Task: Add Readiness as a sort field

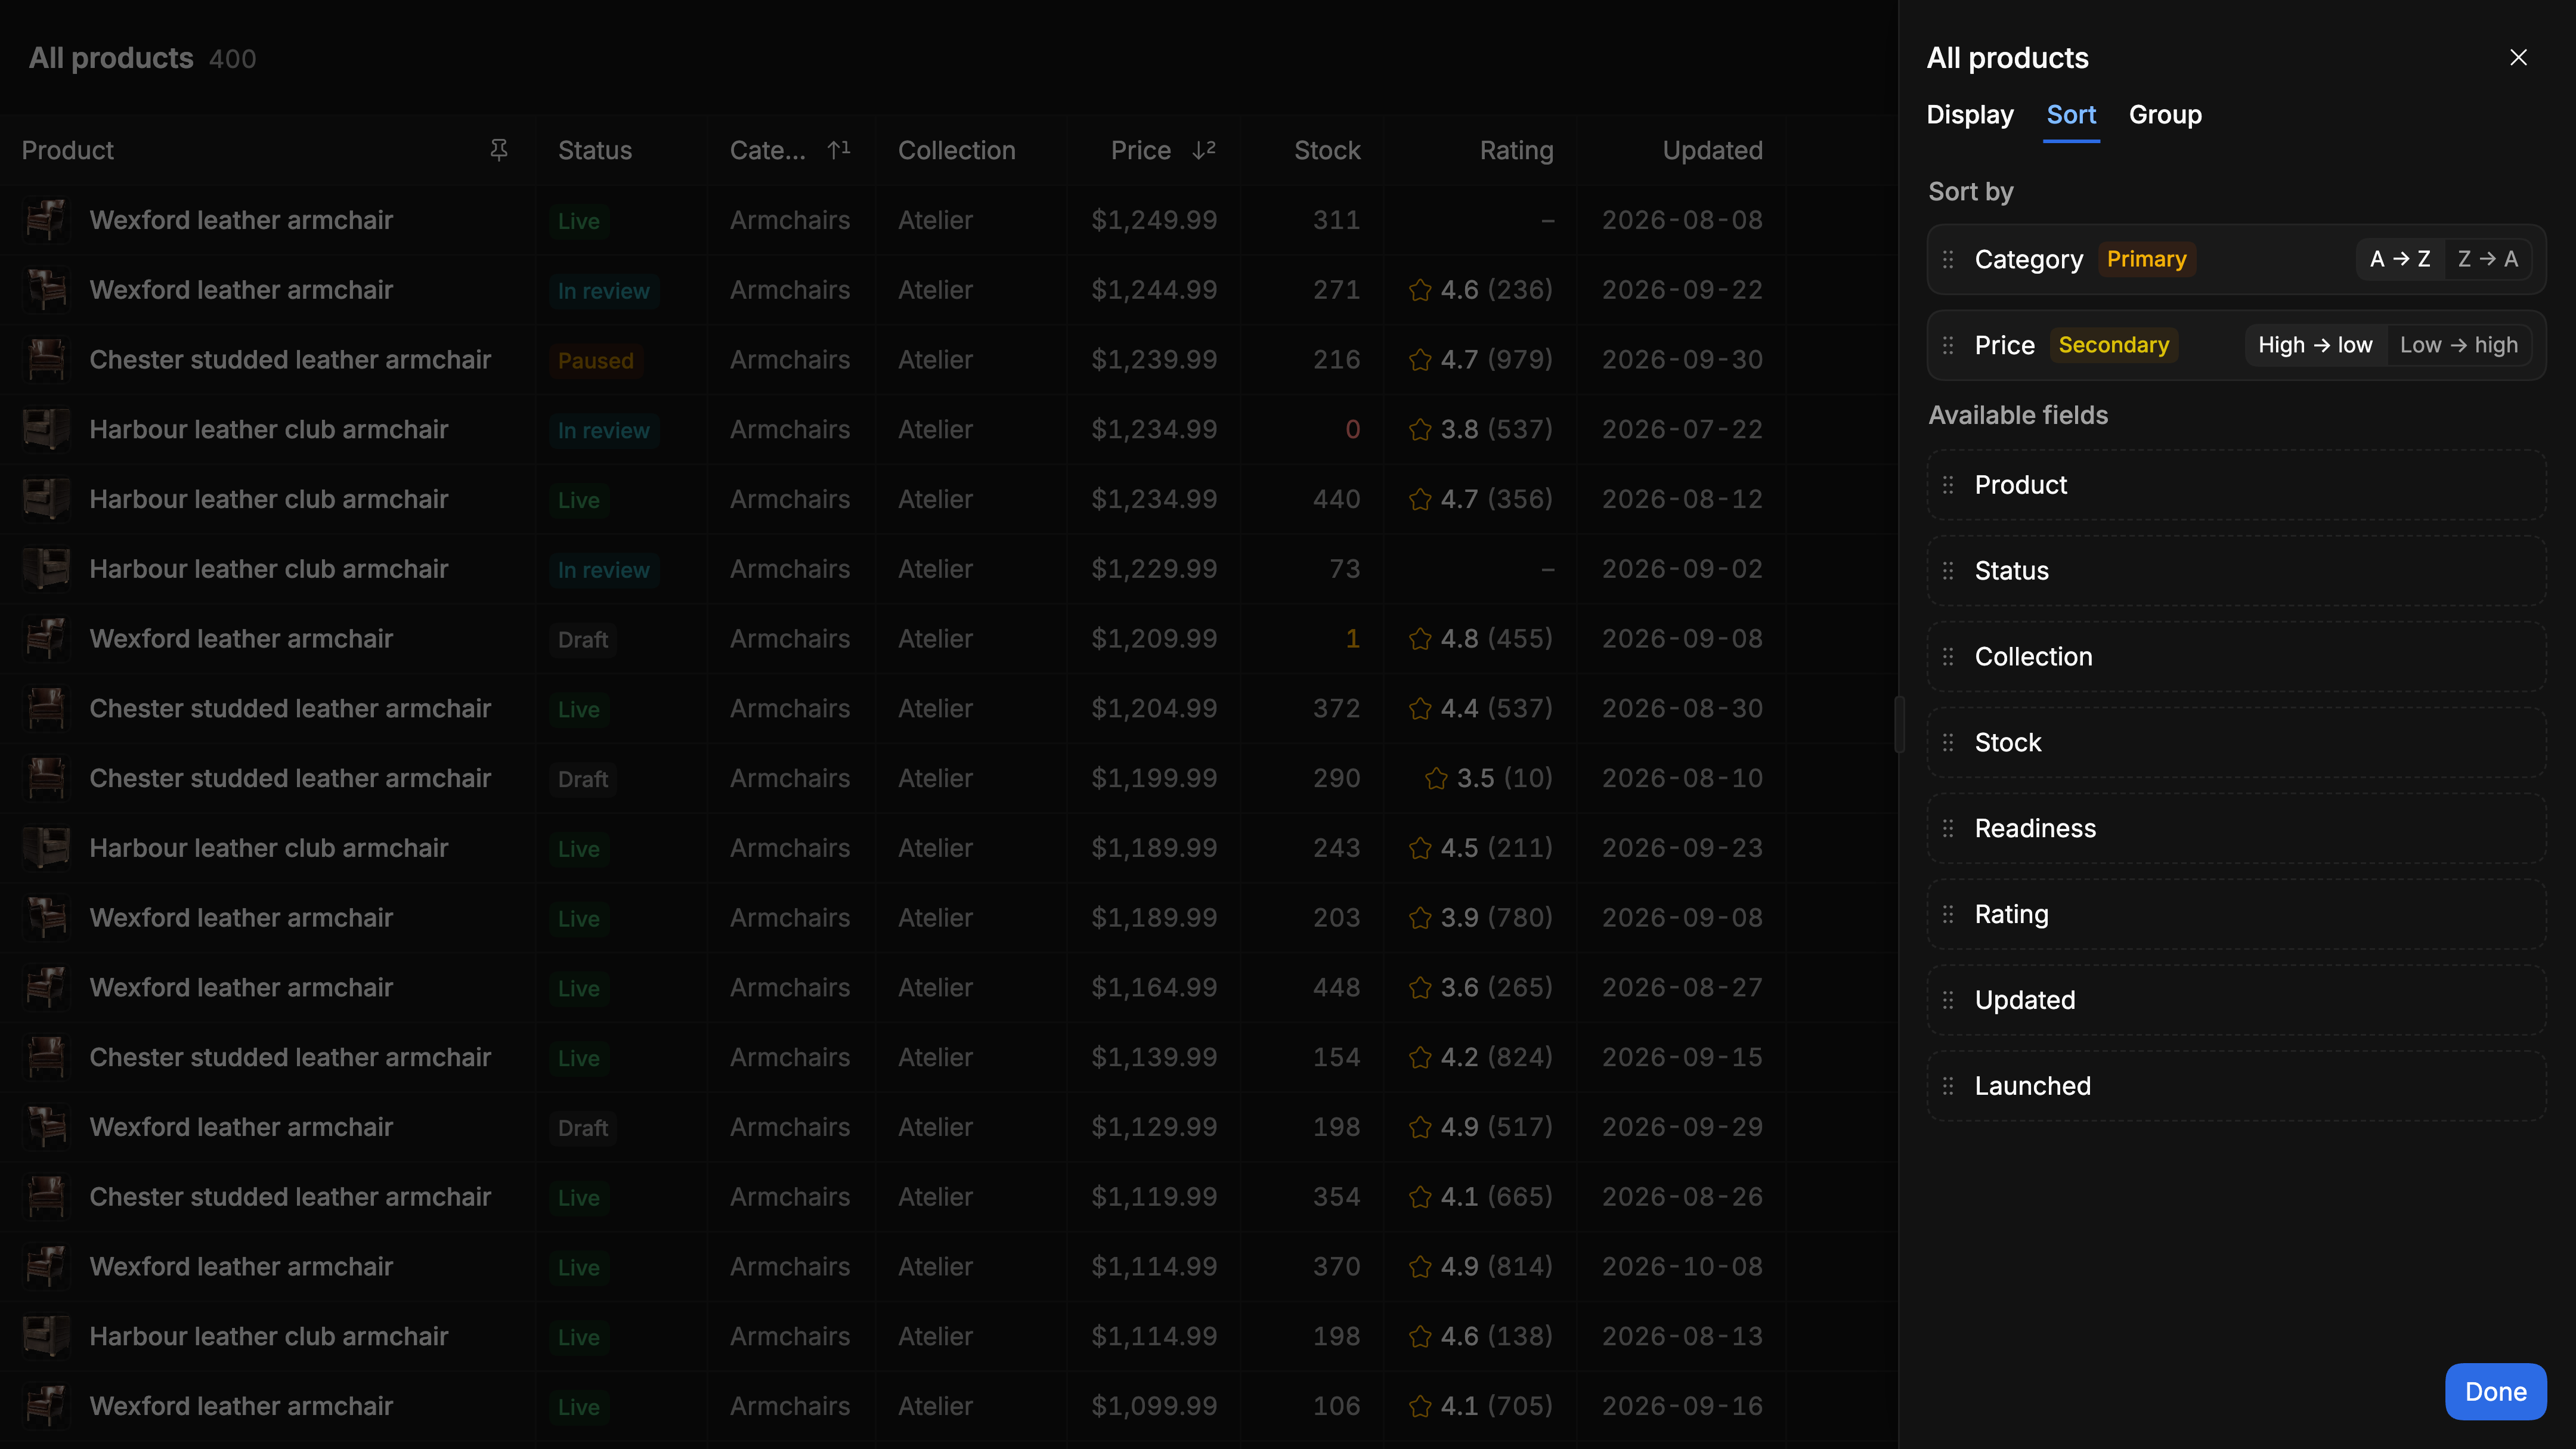Action: (x=2236, y=829)
